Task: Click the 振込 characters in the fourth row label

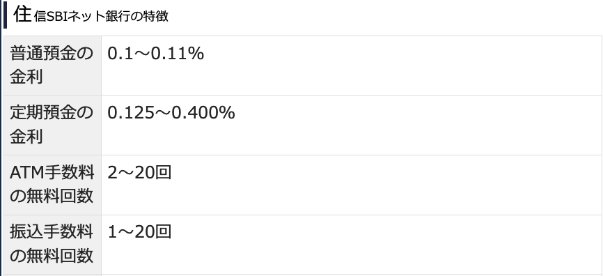Action: (x=26, y=231)
